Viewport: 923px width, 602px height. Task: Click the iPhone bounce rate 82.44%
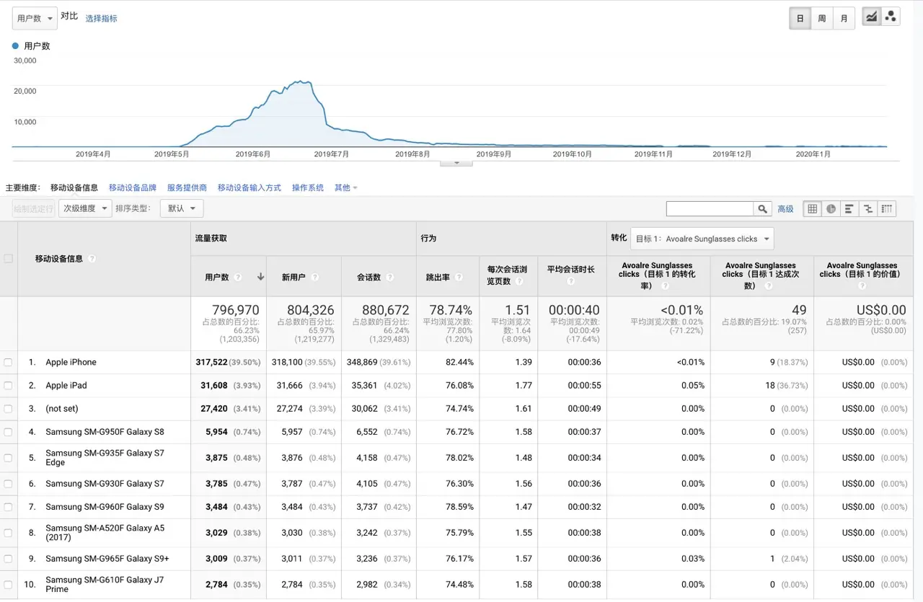coord(460,363)
